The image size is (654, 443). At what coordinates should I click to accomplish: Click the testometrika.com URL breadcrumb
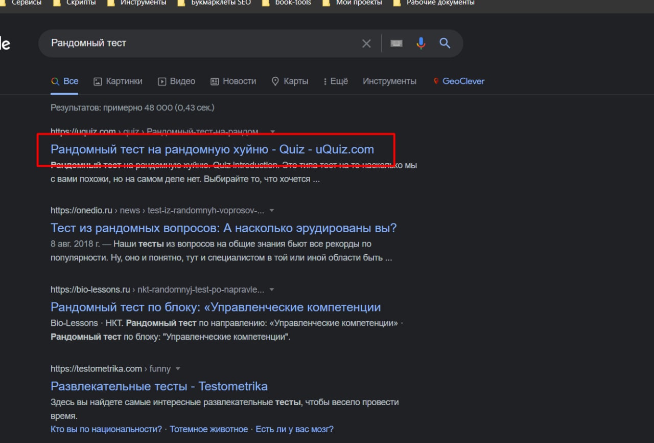[x=110, y=369]
